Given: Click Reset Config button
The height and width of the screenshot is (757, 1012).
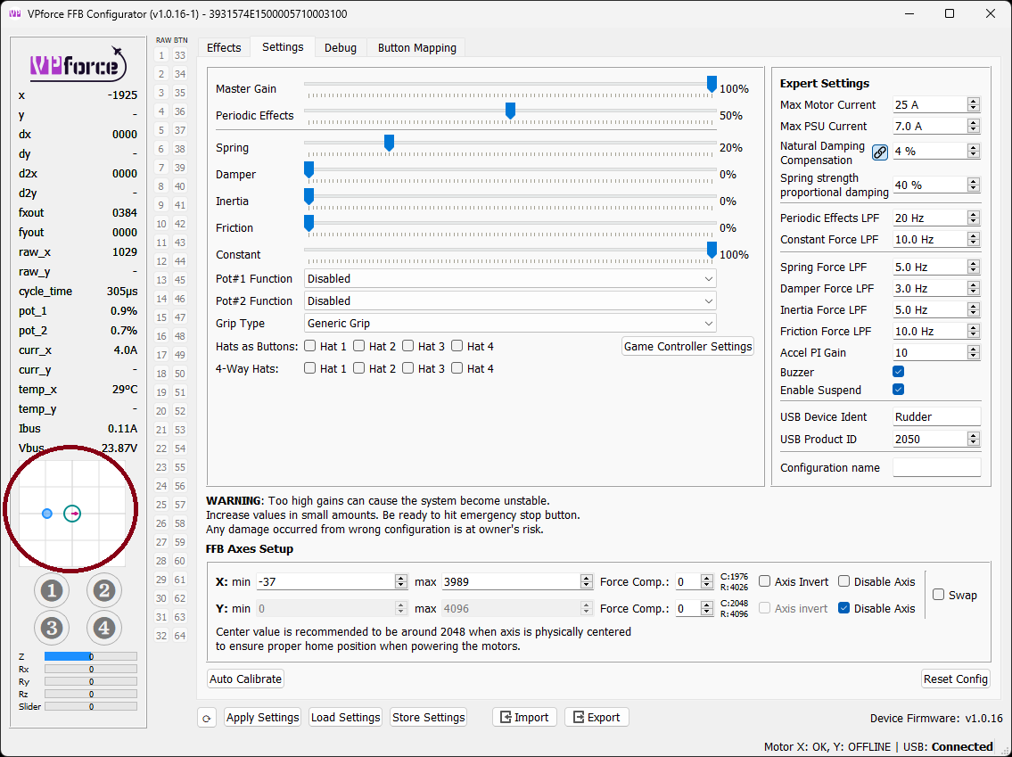Looking at the screenshot, I should click(956, 679).
